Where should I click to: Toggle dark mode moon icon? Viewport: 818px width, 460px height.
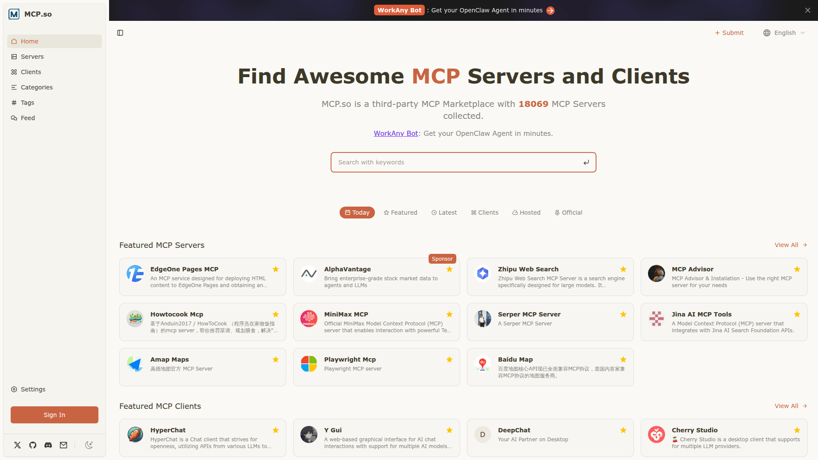point(89,445)
